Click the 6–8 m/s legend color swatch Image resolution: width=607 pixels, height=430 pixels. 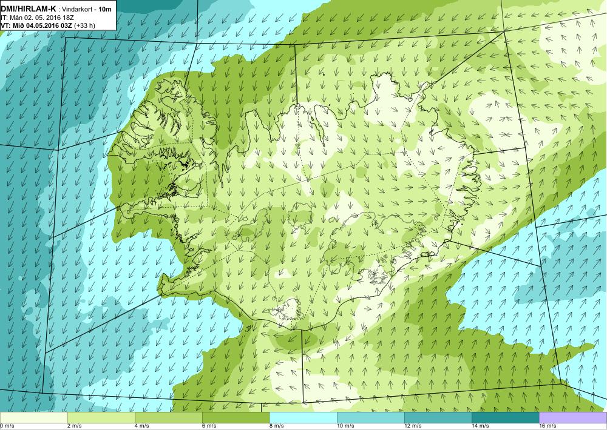coord(236,418)
